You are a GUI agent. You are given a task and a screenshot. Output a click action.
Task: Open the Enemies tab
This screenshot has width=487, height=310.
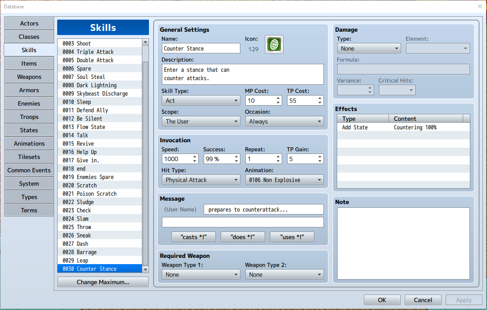(x=29, y=103)
